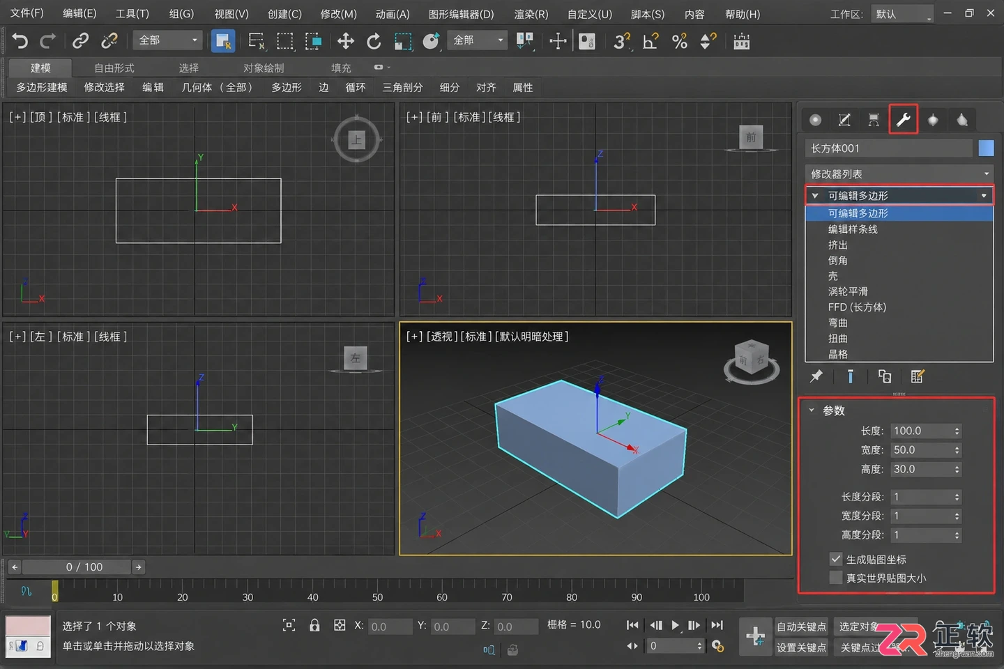This screenshot has height=669, width=1004.
Task: Toggle Show End Result icon
Action: (x=851, y=376)
